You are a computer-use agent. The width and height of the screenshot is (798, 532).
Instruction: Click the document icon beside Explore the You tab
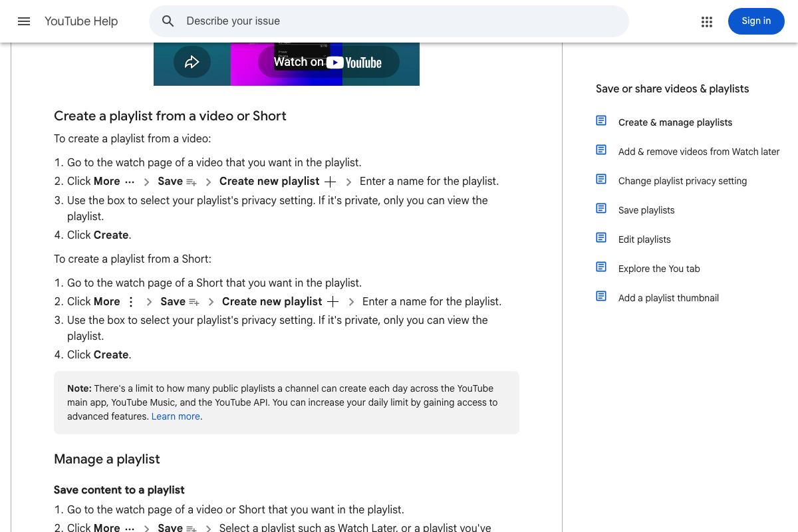point(601,267)
